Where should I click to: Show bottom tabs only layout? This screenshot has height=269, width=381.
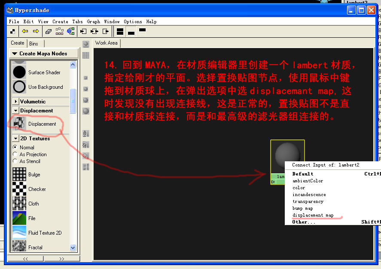pyautogui.click(x=131, y=32)
